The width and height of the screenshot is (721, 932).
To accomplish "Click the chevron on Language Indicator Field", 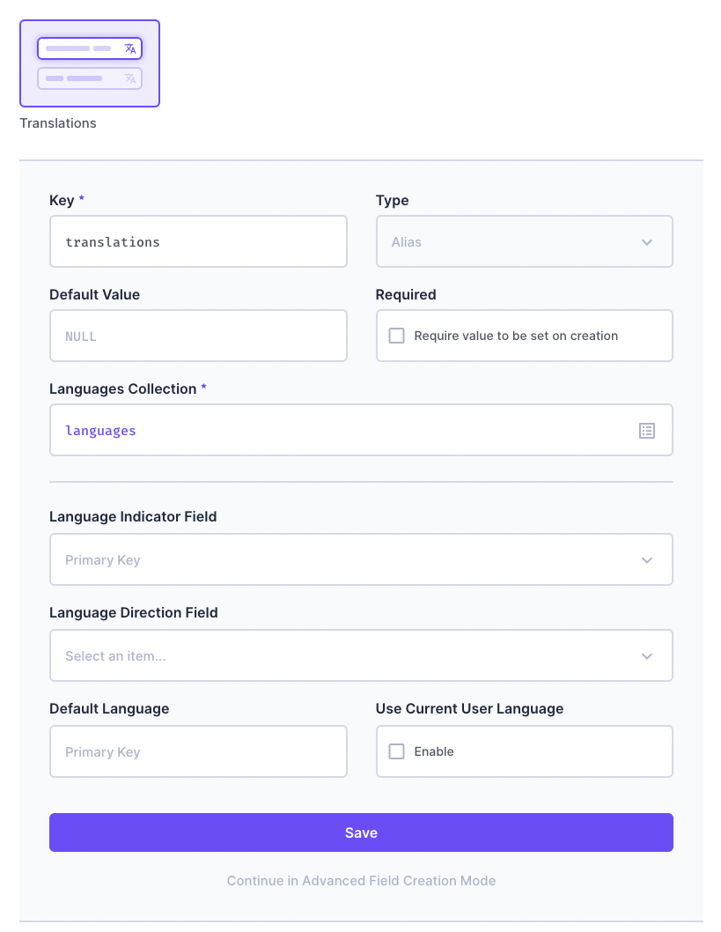I will pyautogui.click(x=647, y=559).
